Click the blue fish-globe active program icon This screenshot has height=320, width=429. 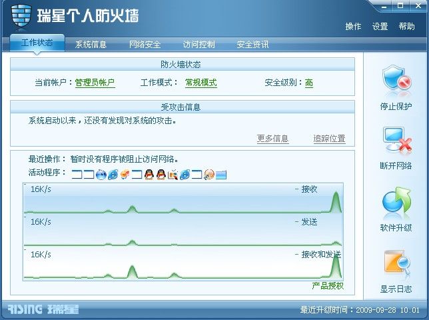[x=101, y=174]
